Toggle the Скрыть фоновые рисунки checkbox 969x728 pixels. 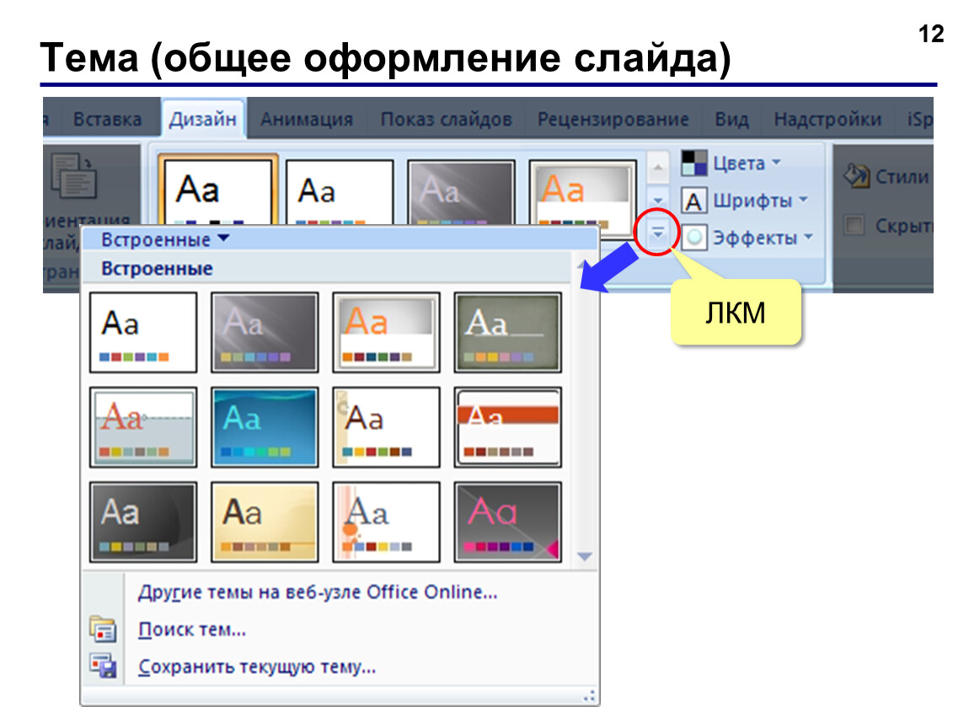[x=854, y=225]
